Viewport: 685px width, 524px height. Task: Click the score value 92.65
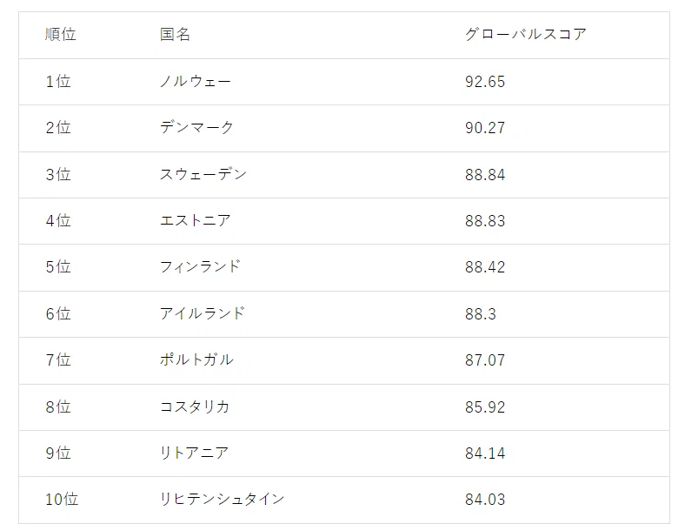click(x=485, y=82)
